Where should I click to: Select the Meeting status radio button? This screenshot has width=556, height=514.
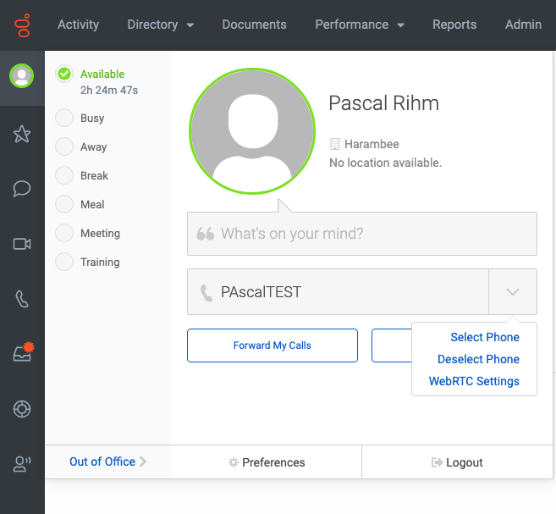click(64, 233)
